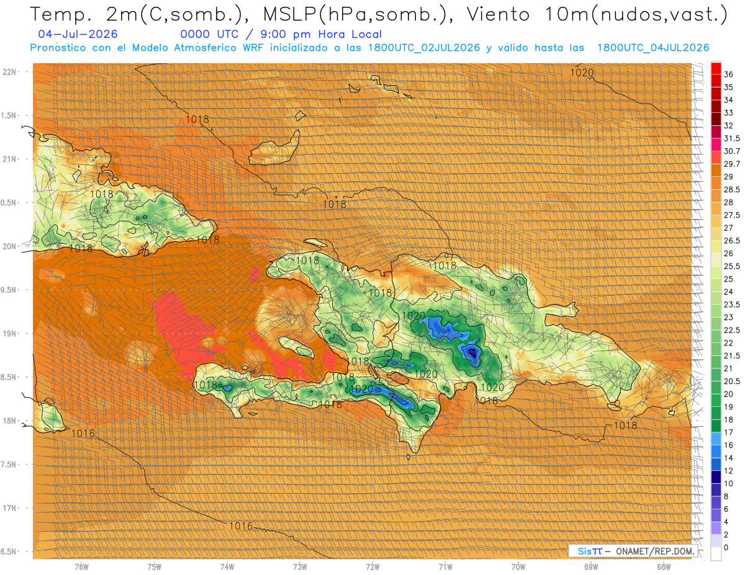Click the legend value 21.5
745x575 pixels.
[732, 355]
